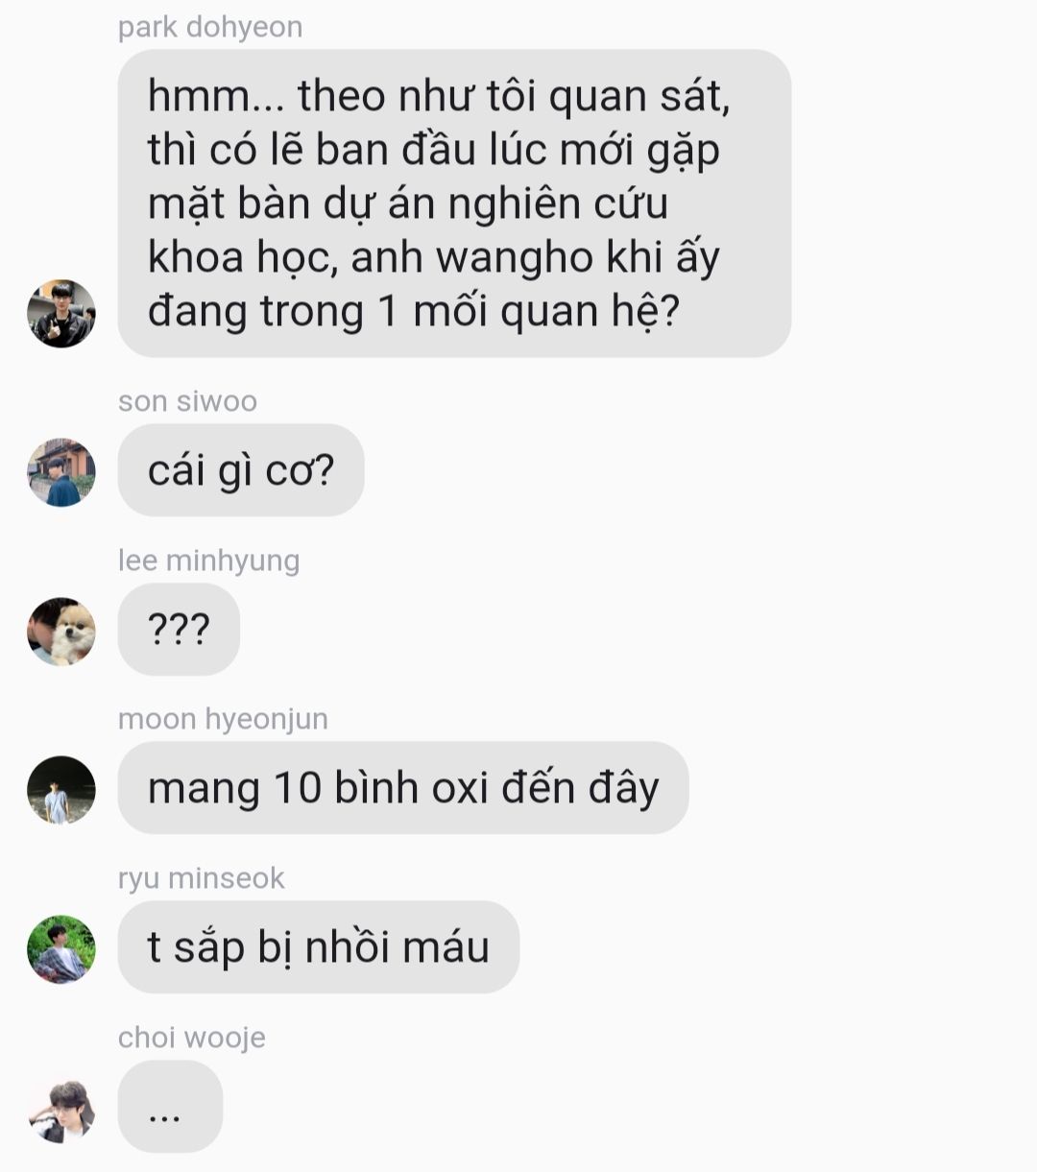This screenshot has height=1172, width=1037.
Task: Open the 'ryu minseok' name label
Action: point(202,878)
